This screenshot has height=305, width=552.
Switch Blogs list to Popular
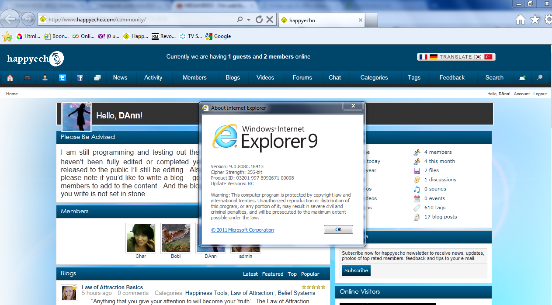click(x=310, y=274)
